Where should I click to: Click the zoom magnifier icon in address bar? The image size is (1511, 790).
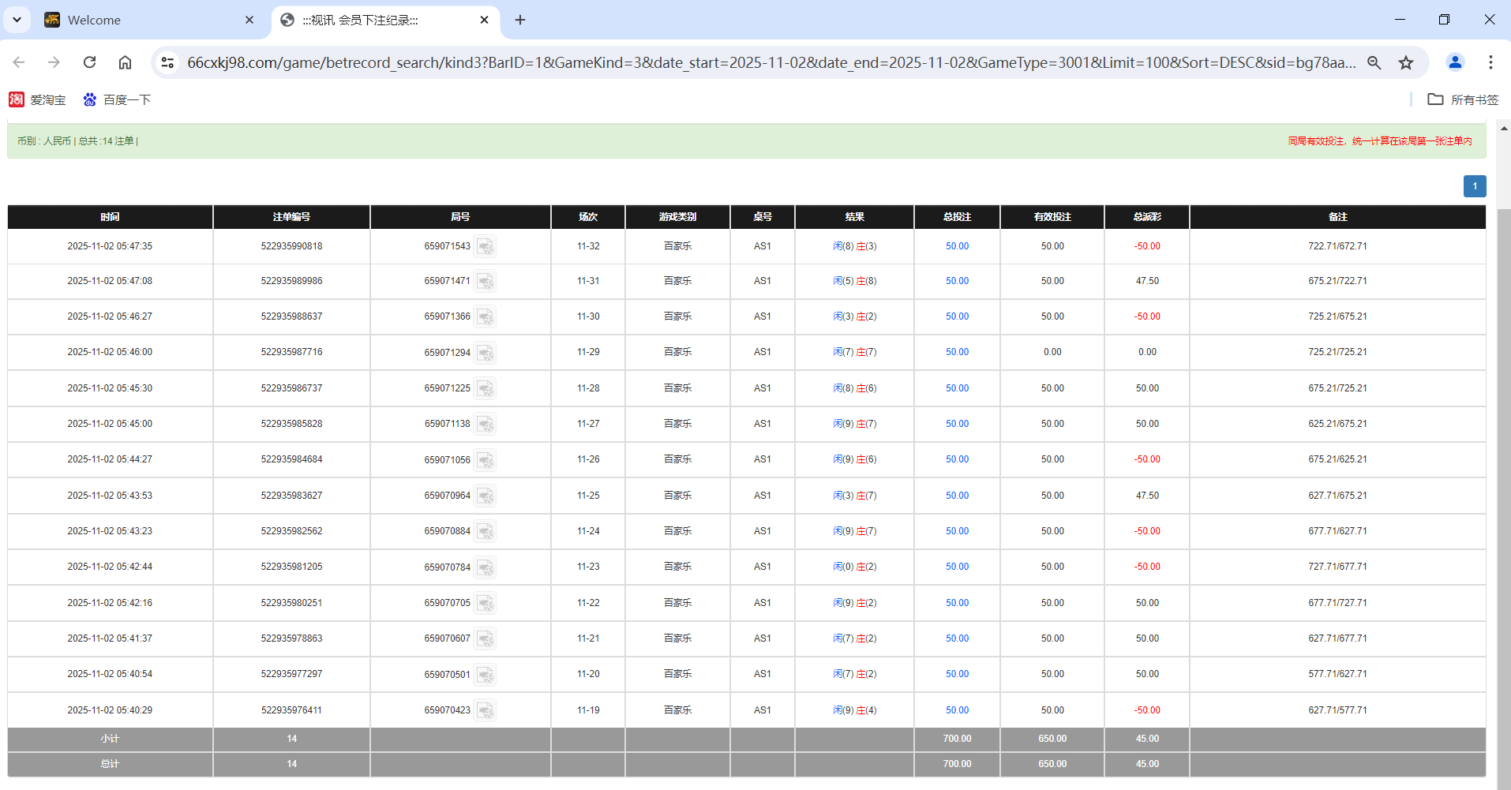click(1374, 62)
